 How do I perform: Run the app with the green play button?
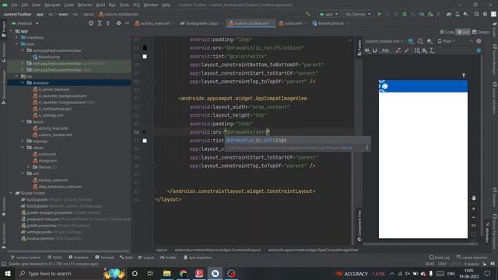tap(380, 14)
